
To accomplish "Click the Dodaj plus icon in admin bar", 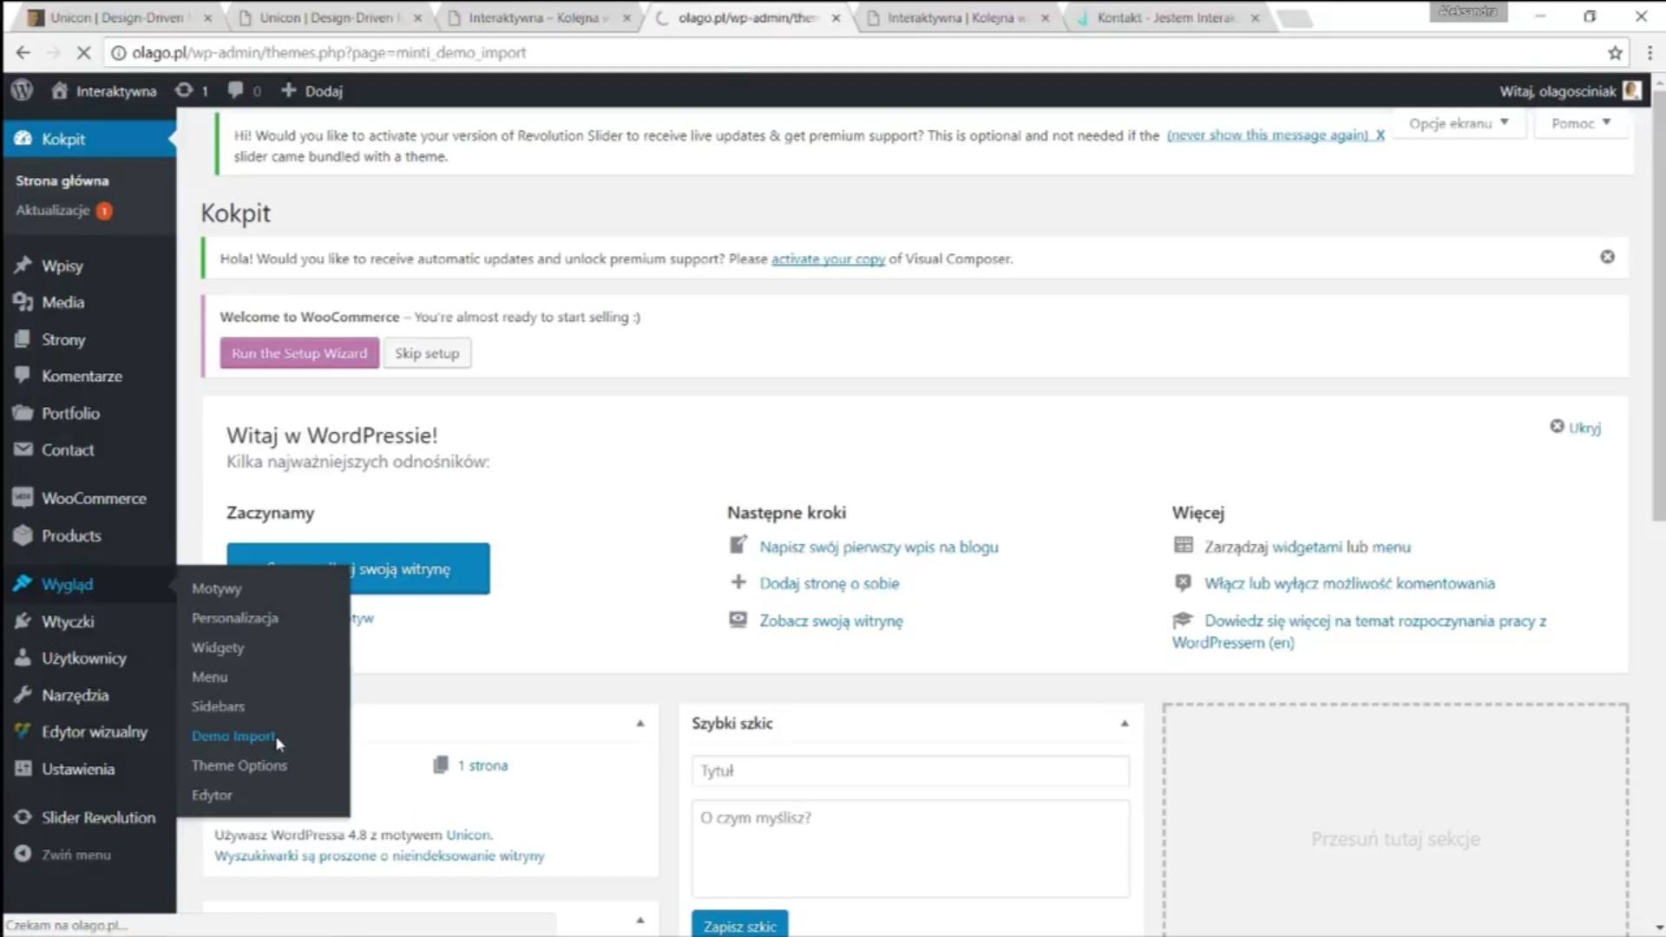I will (x=289, y=90).
